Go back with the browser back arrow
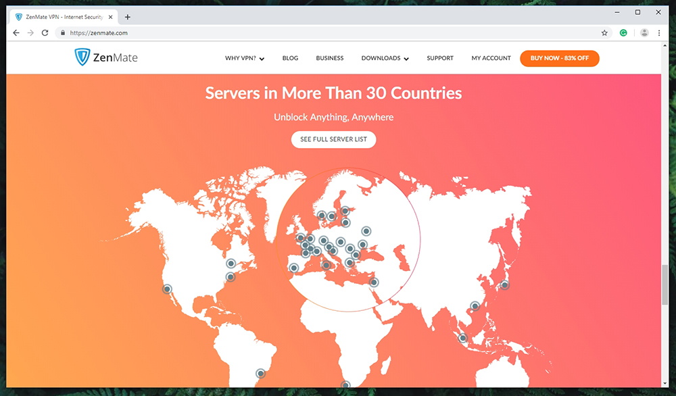The width and height of the screenshot is (676, 396). 16,32
